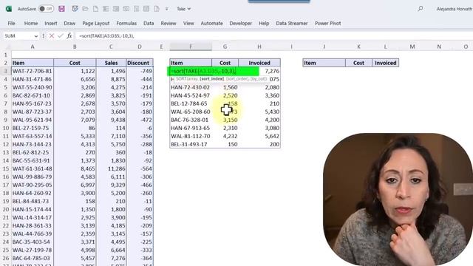This screenshot has height=266, width=473.
Task: Select column G header
Action: [x=225, y=47]
